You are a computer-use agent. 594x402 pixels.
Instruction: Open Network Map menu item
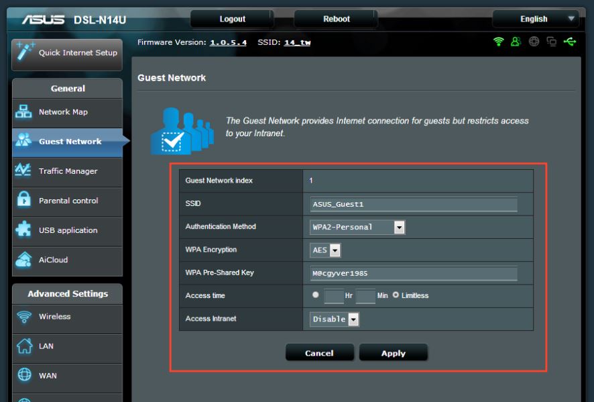[x=68, y=112]
